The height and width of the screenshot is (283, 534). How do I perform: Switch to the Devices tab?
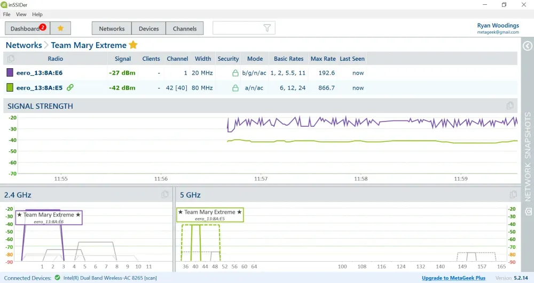click(x=149, y=28)
